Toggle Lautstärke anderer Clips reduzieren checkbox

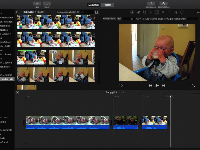click(x=144, y=19)
